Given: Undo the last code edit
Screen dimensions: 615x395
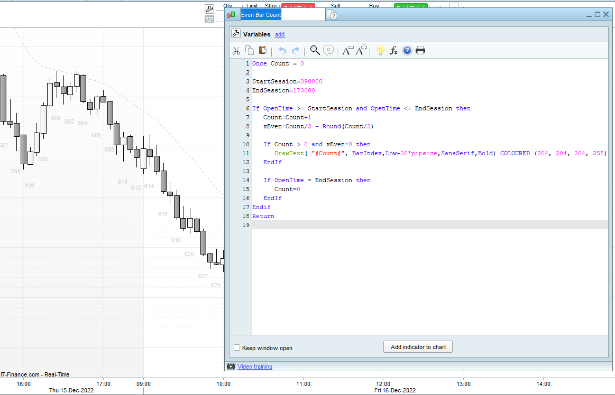Looking at the screenshot, I should (x=282, y=51).
